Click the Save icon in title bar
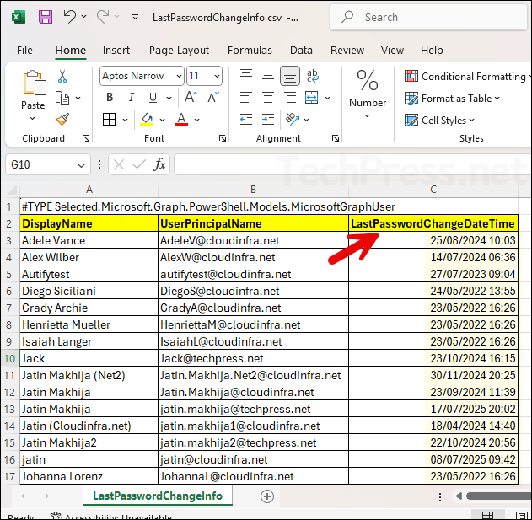Screen dimensions: 532x520 click(x=46, y=17)
